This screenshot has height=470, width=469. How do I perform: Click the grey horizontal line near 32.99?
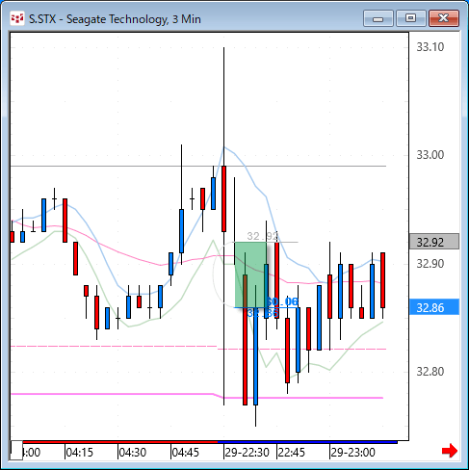click(x=198, y=167)
